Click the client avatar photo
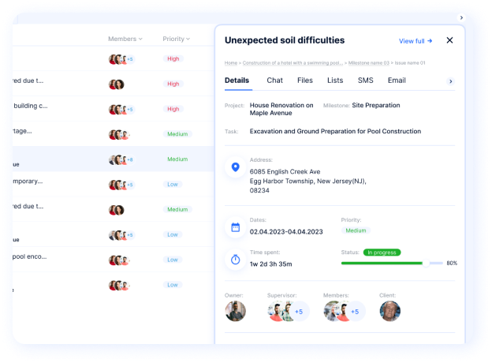The width and height of the screenshot is (492, 363). click(x=389, y=311)
